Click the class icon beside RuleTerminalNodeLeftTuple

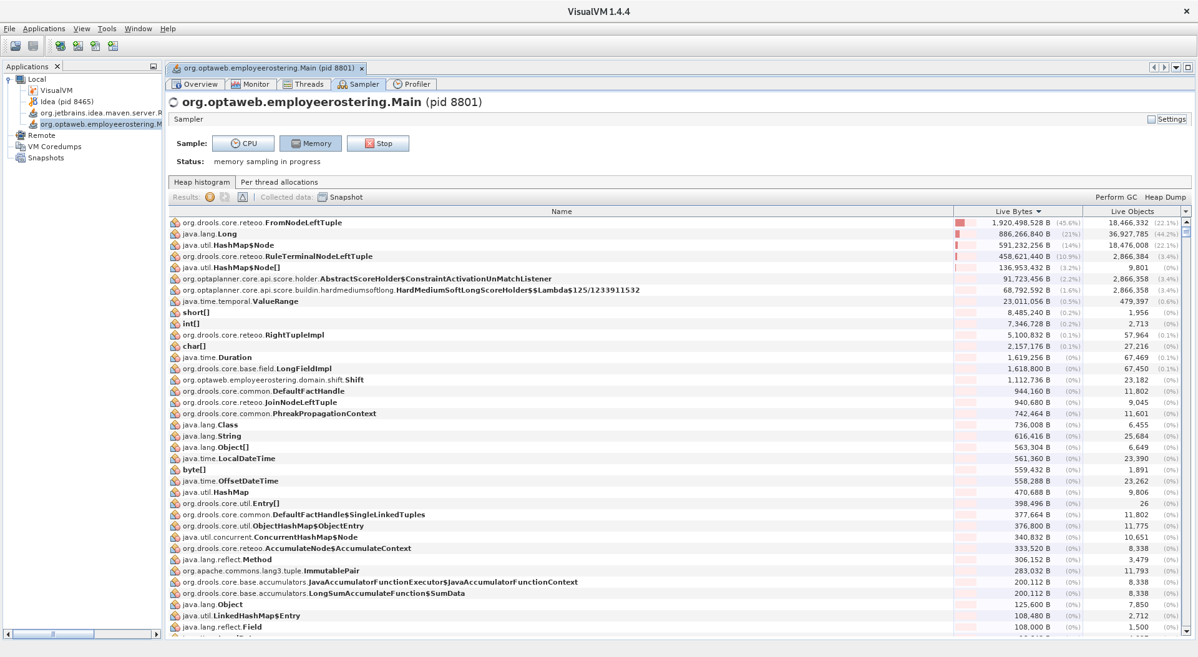click(x=175, y=256)
